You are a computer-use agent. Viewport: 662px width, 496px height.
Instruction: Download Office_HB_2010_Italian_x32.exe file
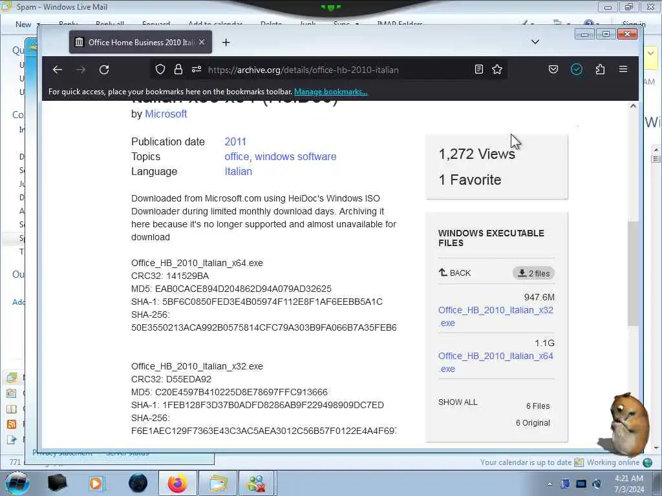pyautogui.click(x=496, y=316)
